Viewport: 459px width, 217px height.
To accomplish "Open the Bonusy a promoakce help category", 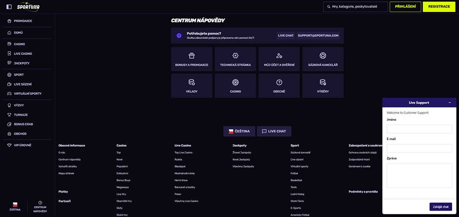I will click(x=191, y=59).
